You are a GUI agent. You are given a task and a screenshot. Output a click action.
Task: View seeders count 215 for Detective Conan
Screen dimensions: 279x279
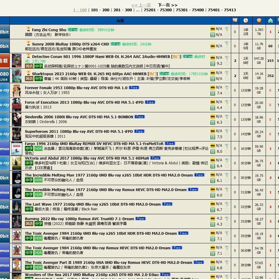point(270,61)
